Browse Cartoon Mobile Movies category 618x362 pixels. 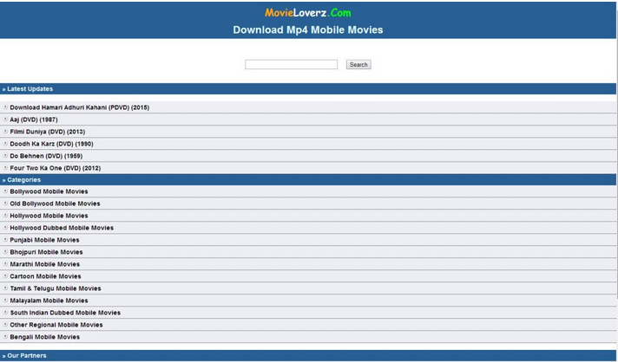45,277
